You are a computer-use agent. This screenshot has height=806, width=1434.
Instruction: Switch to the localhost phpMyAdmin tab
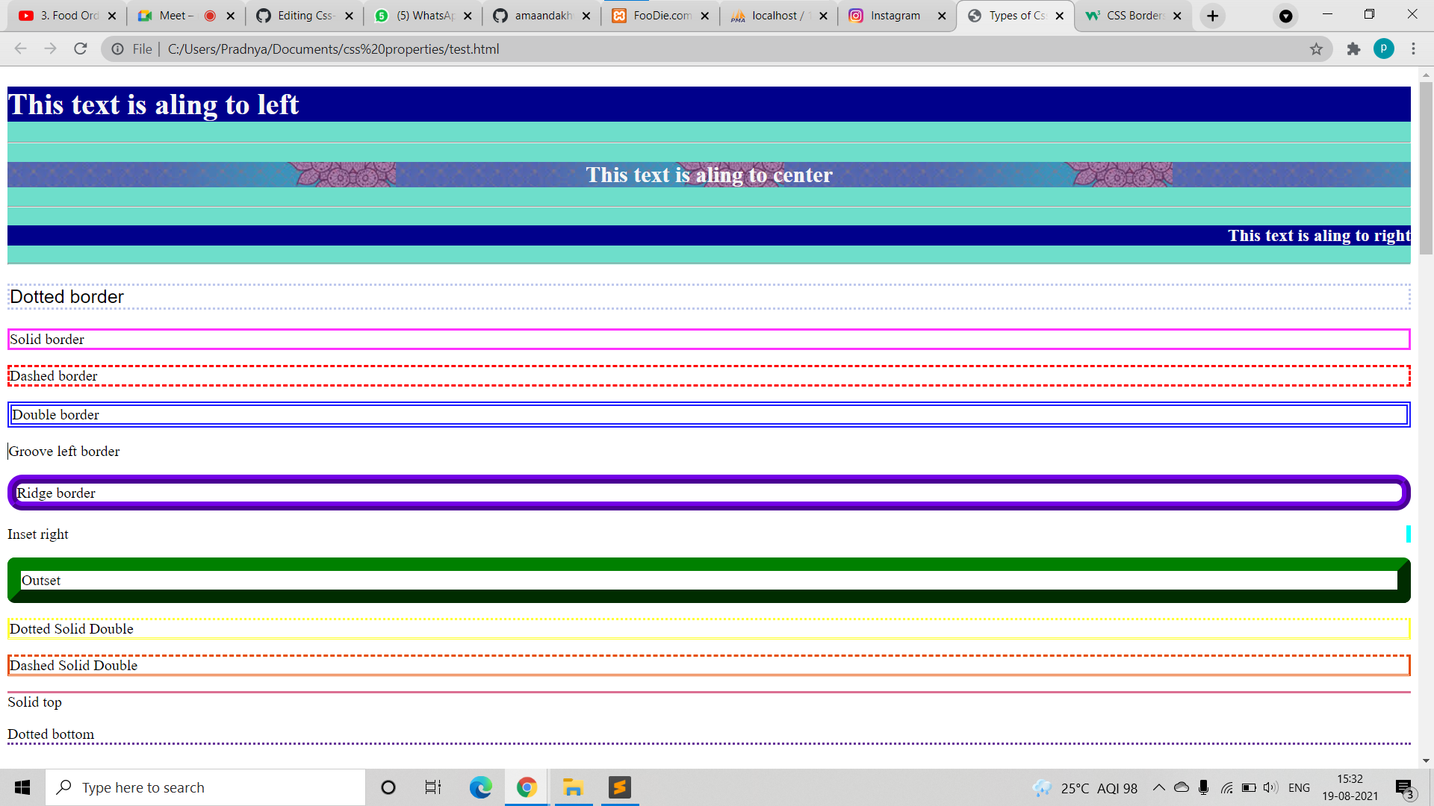pyautogui.click(x=780, y=16)
